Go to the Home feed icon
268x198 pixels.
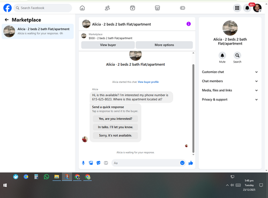click(82, 8)
